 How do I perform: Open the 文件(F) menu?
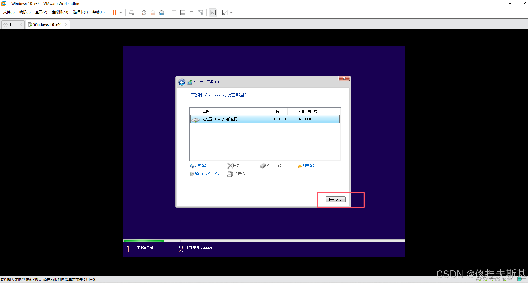(x=9, y=12)
